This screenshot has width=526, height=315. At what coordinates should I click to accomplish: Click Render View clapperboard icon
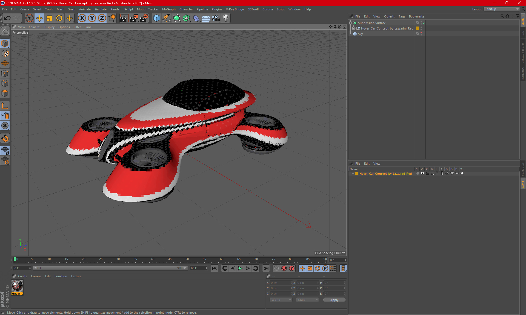coord(124,18)
